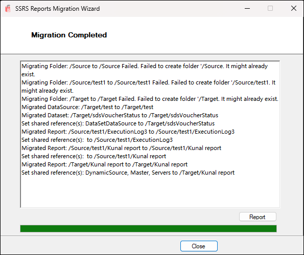Click the green completed progress bar

(148, 228)
